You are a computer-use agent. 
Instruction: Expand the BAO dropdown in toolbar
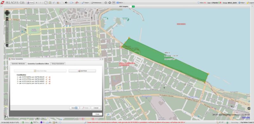click(x=120, y=3)
